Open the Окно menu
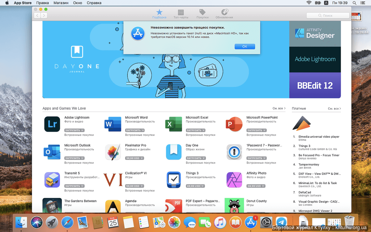371x232 pixels. point(78,3)
